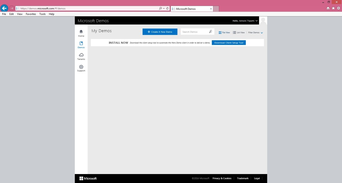Click the browser refresh icon

pos(168,8)
